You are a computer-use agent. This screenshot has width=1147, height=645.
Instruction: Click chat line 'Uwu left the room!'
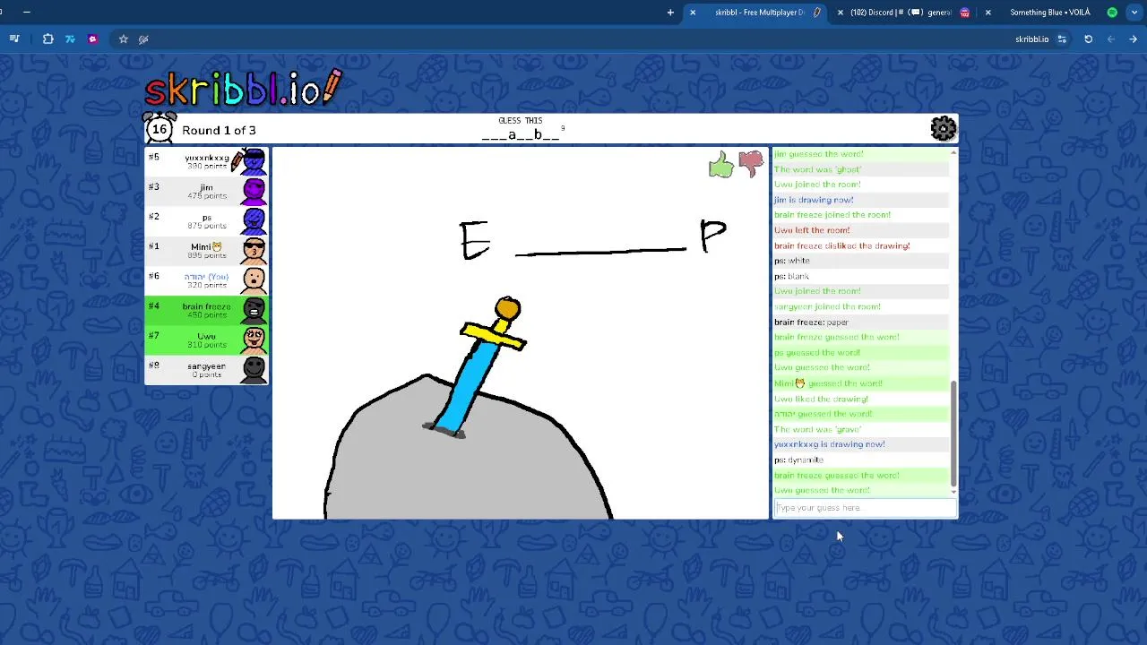click(812, 230)
